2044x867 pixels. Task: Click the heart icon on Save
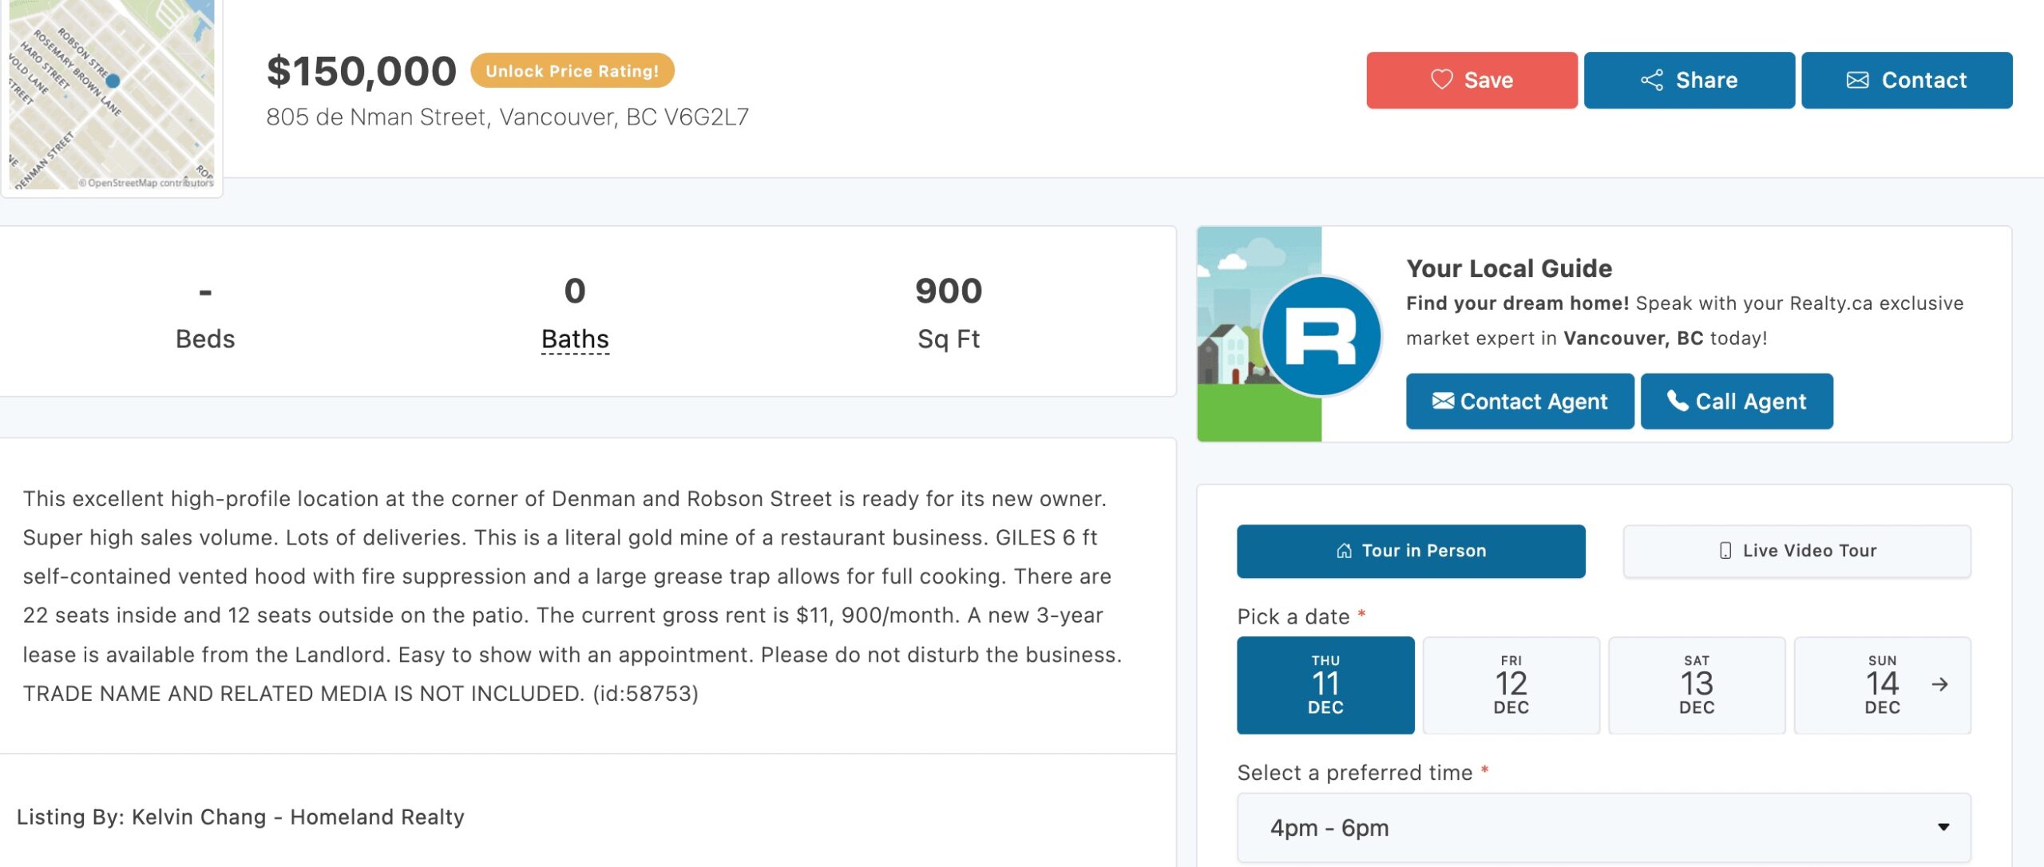tap(1441, 80)
